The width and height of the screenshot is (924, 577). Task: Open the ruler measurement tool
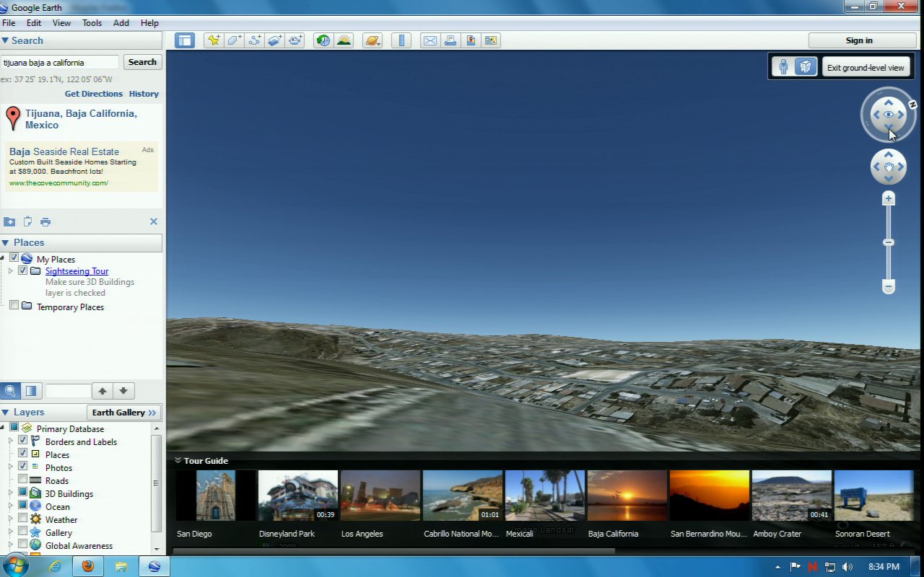pyautogui.click(x=401, y=40)
